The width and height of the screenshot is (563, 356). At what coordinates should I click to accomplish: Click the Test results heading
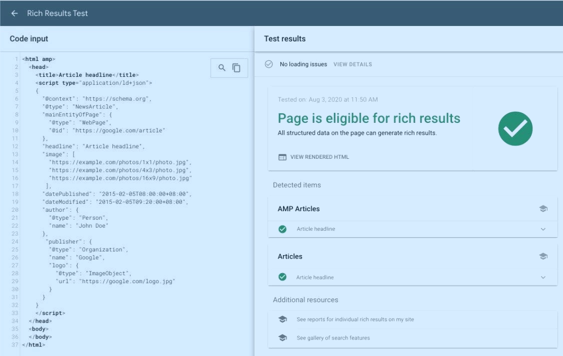[284, 39]
